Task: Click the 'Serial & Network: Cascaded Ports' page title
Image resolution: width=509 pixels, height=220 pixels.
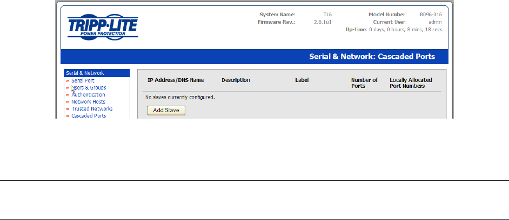Action: tap(372, 57)
